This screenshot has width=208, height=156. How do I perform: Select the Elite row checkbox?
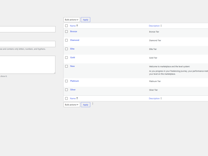click(x=67, y=49)
